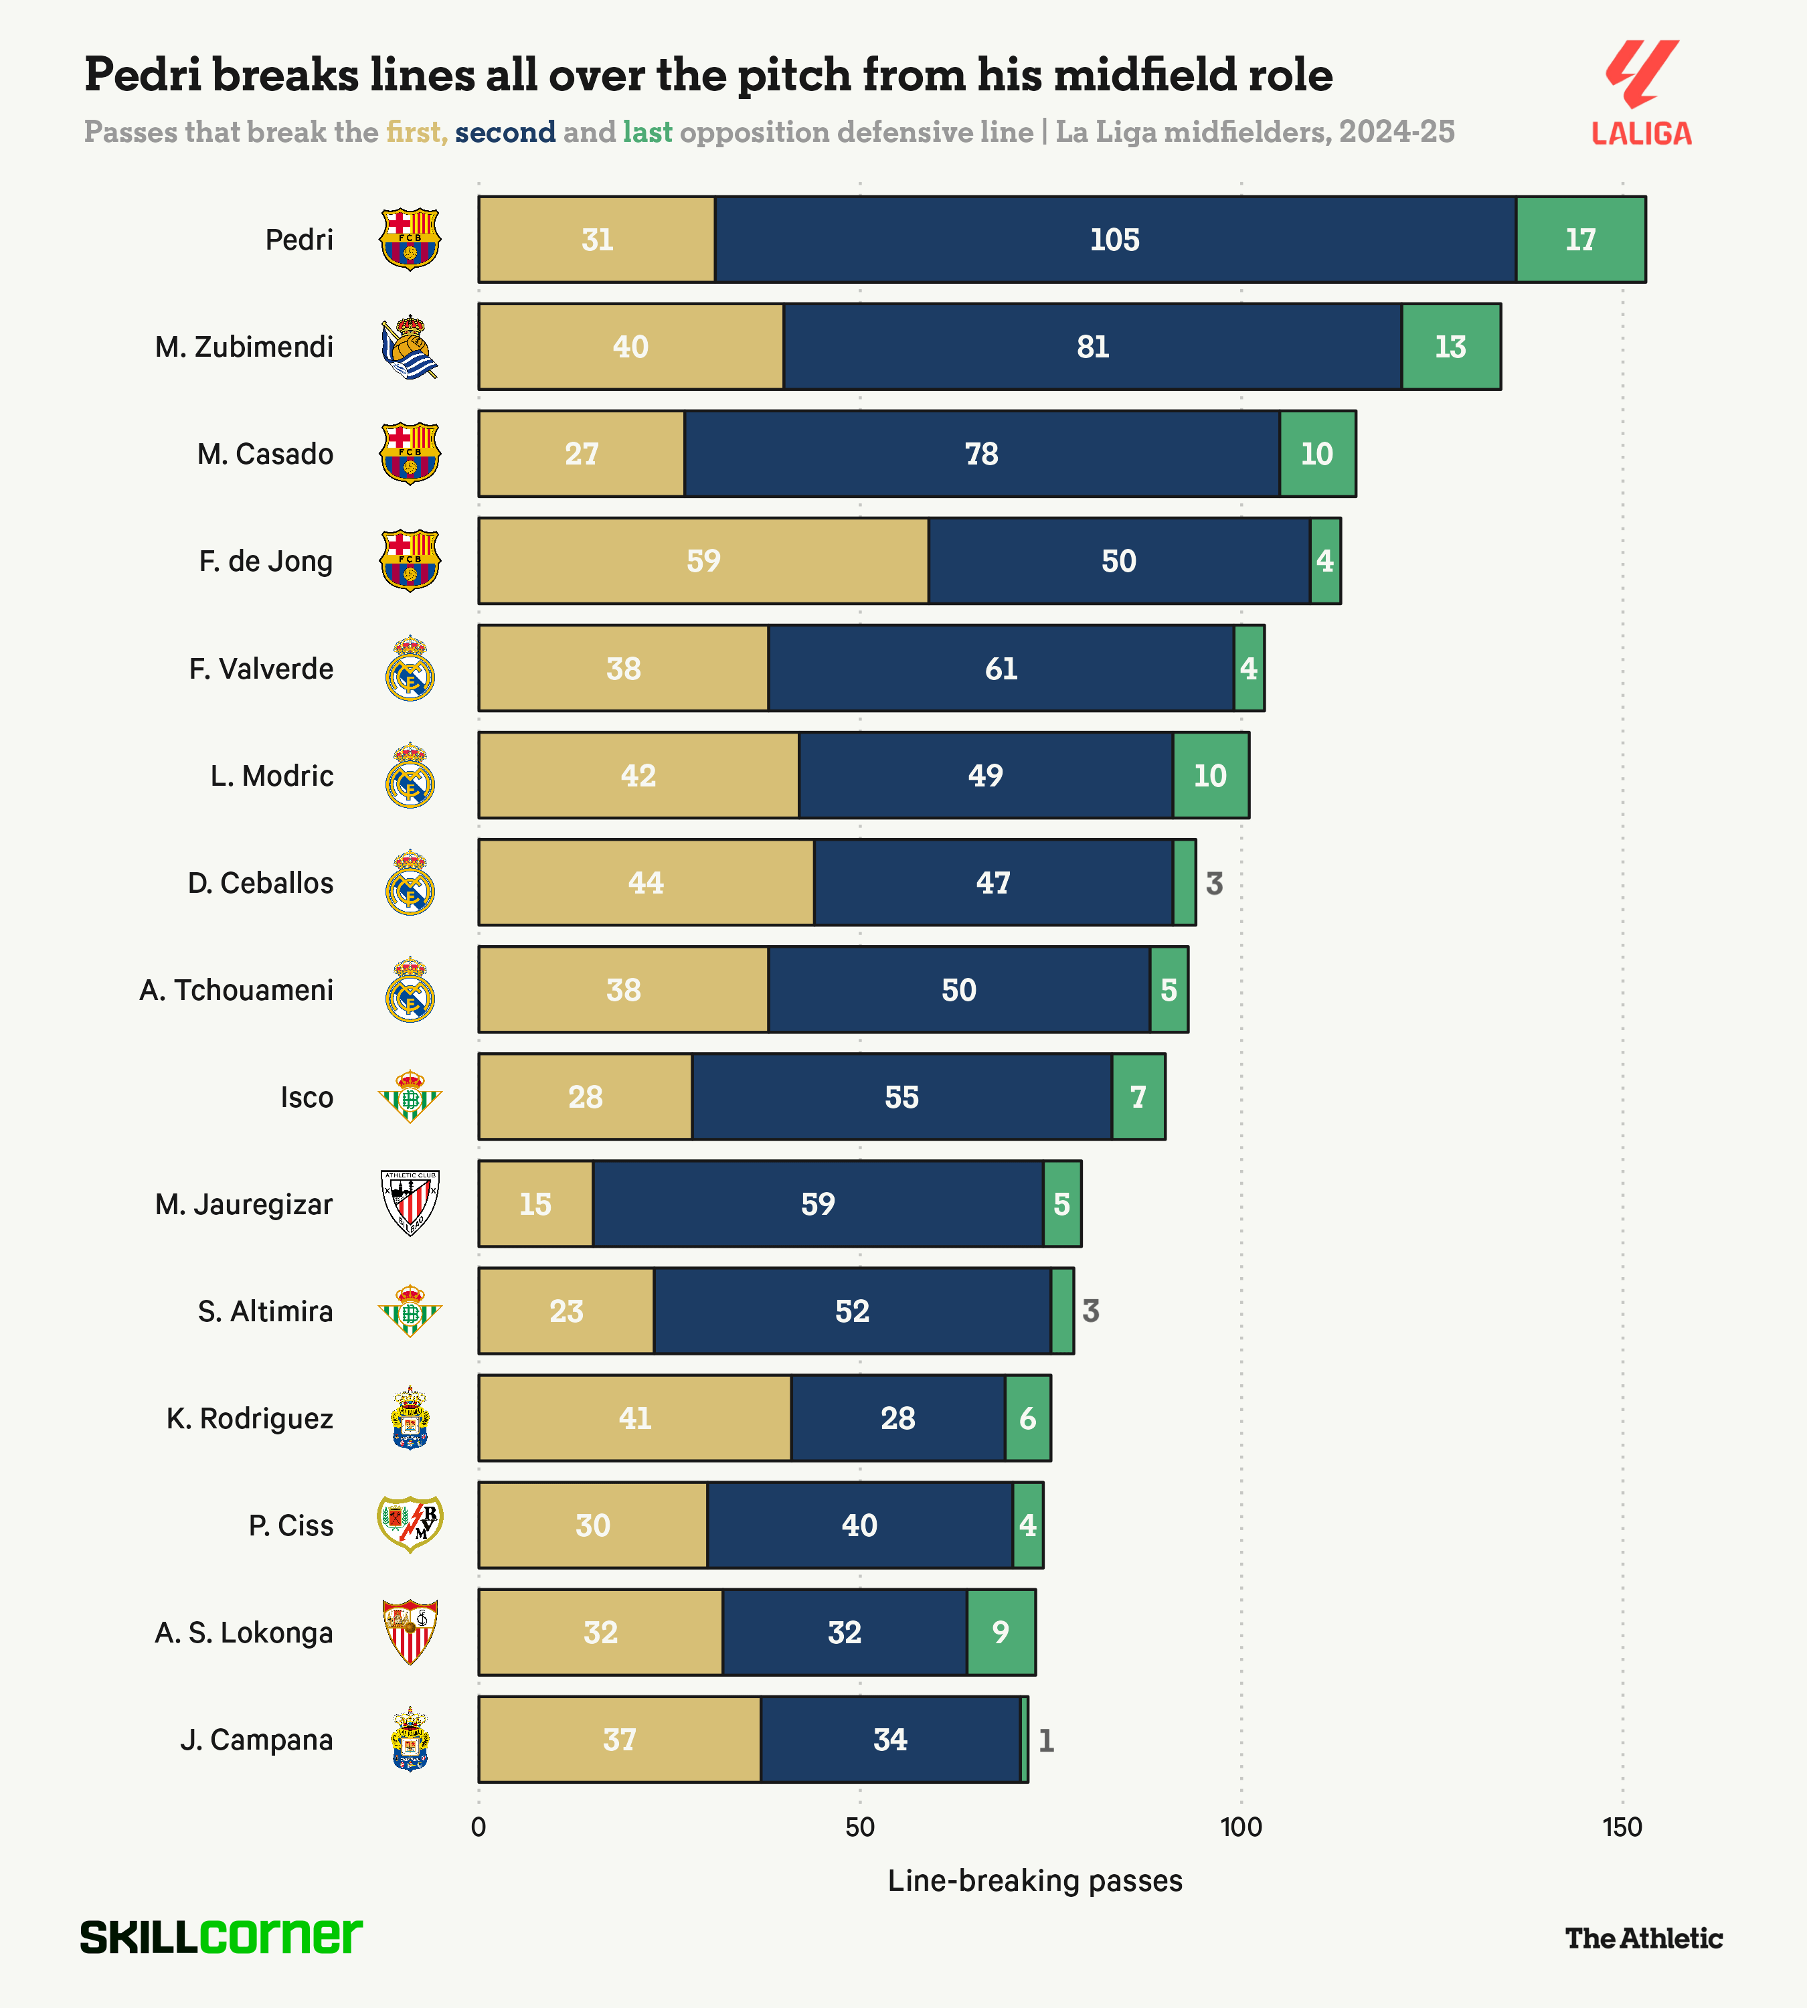1807x2008 pixels.
Task: Click the 100 tick on the x-axis
Action: (1241, 1826)
